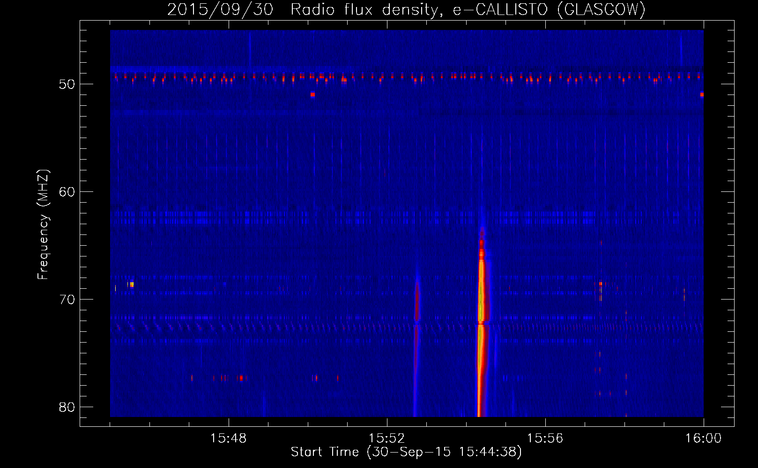Select the 50 MHz frequency tick label
Image resolution: width=758 pixels, height=468 pixels.
[67, 84]
